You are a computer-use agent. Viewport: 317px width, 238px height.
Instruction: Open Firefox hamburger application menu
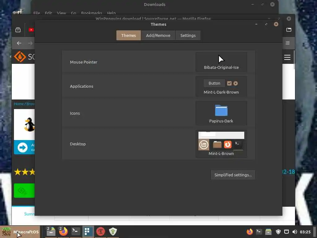pos(288,43)
